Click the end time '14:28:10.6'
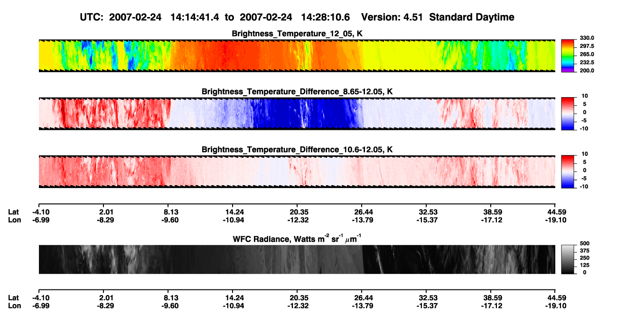This screenshot has width=617, height=316. click(326, 17)
